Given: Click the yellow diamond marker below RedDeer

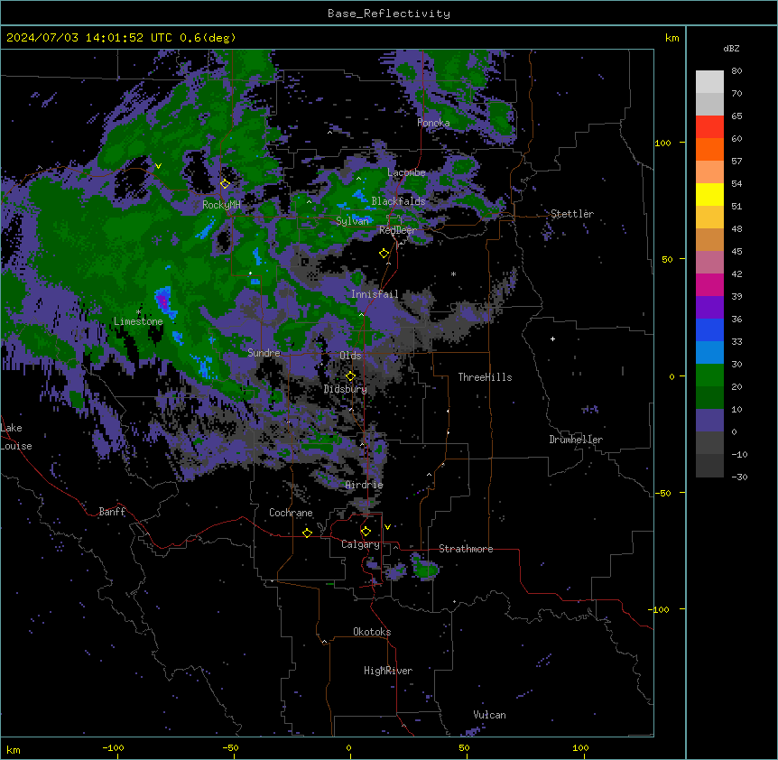Looking at the screenshot, I should 384,254.
